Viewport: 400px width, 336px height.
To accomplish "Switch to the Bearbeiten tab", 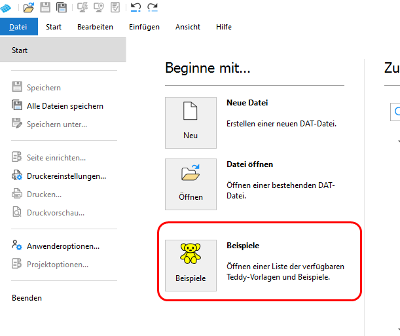I will click(x=95, y=27).
